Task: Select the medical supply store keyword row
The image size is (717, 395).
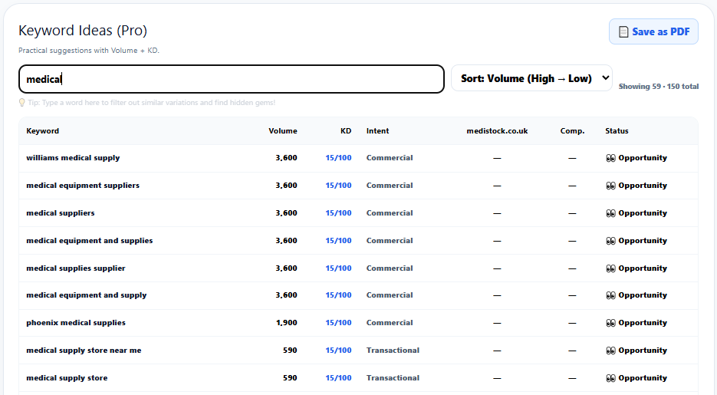Action: tap(359, 377)
